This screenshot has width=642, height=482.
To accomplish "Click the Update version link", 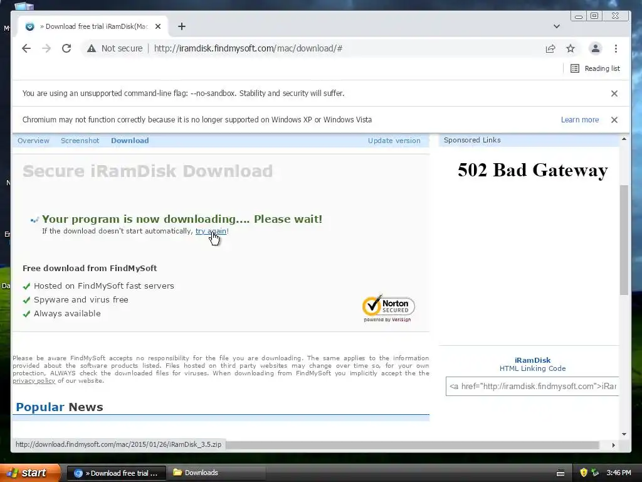I will [394, 141].
